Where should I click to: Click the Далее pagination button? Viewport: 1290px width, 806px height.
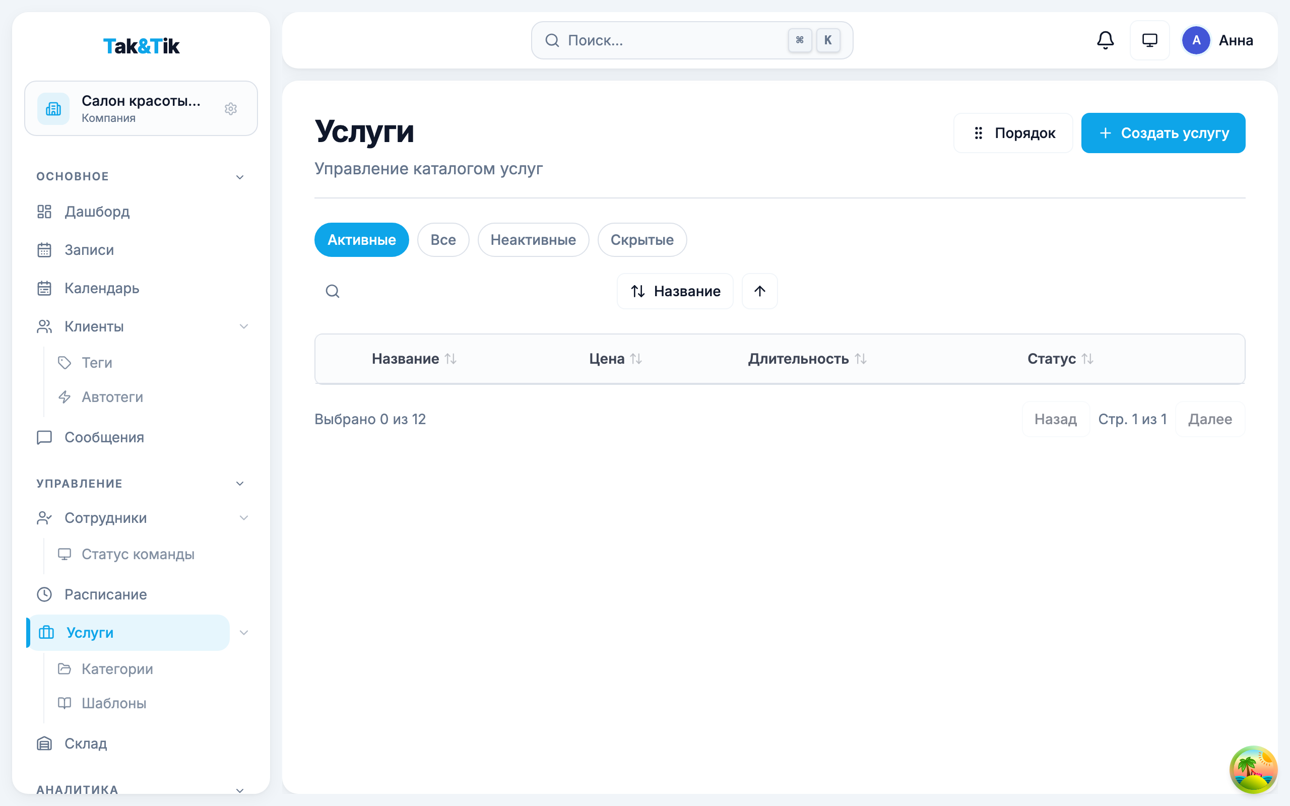1210,419
